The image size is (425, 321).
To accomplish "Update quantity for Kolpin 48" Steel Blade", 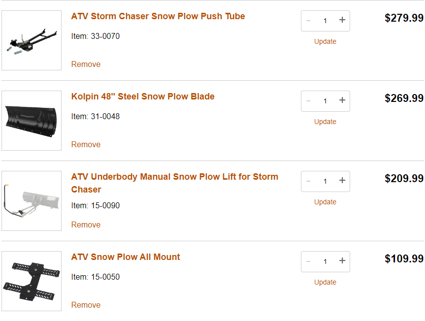I will point(325,122).
